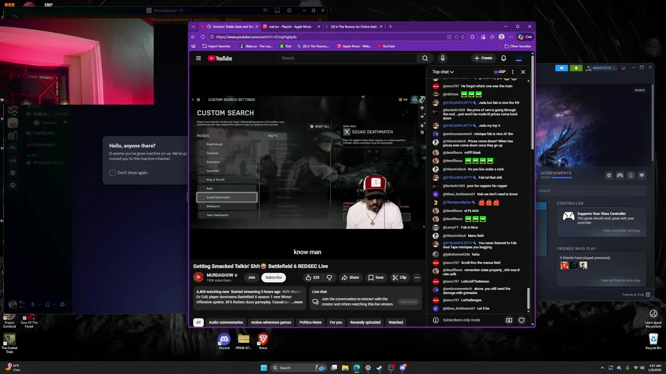Toggle the Breakthrough mode checkbox
Image resolution: width=666 pixels, height=374 pixels.
tap(203, 144)
